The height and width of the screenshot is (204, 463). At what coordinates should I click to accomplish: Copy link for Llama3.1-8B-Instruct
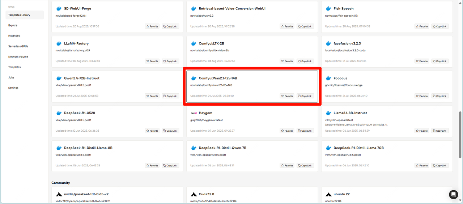pyautogui.click(x=440, y=131)
